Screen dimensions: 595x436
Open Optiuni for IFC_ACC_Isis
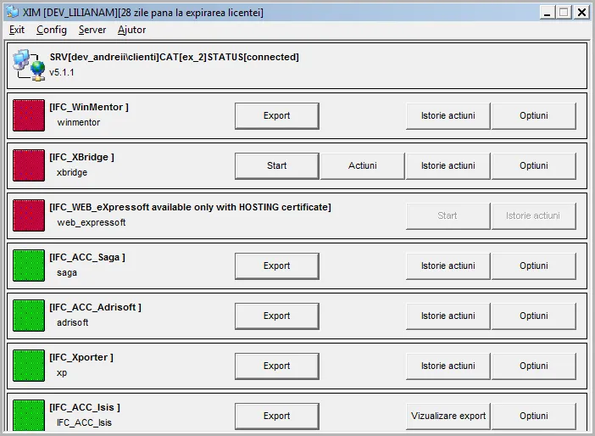[x=534, y=416]
